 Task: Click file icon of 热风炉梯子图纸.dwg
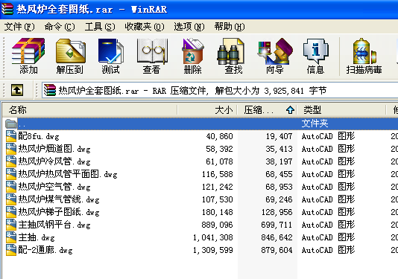11,212
